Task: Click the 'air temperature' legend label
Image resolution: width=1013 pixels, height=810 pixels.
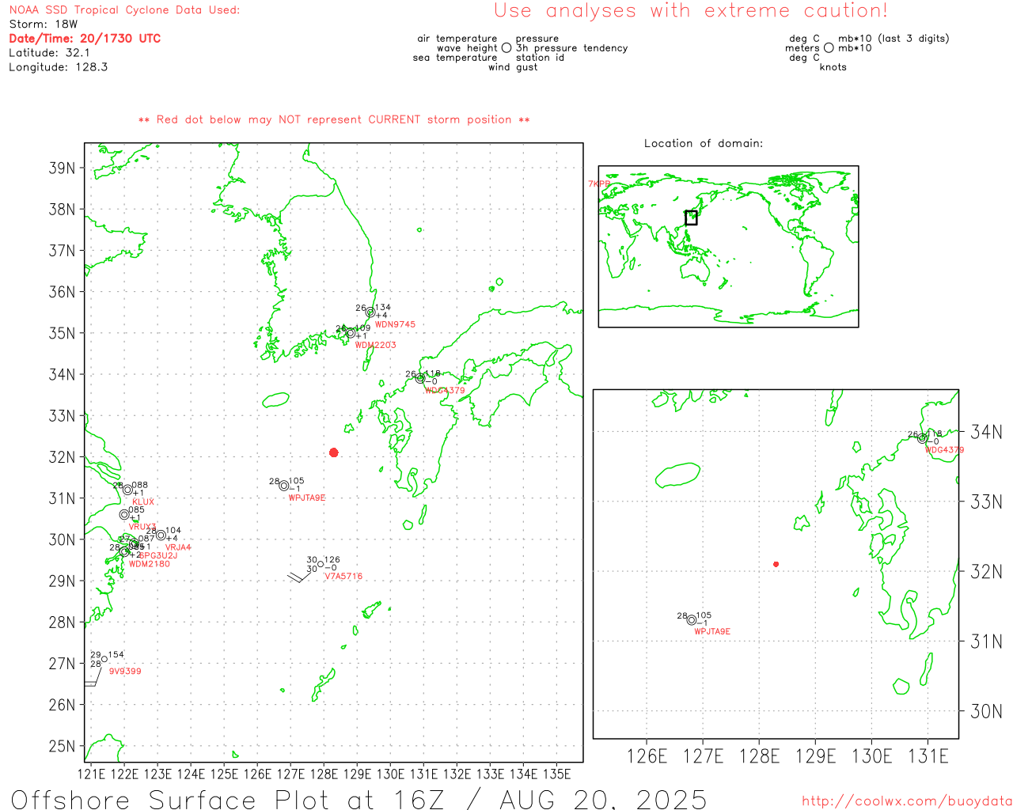Action: [457, 39]
